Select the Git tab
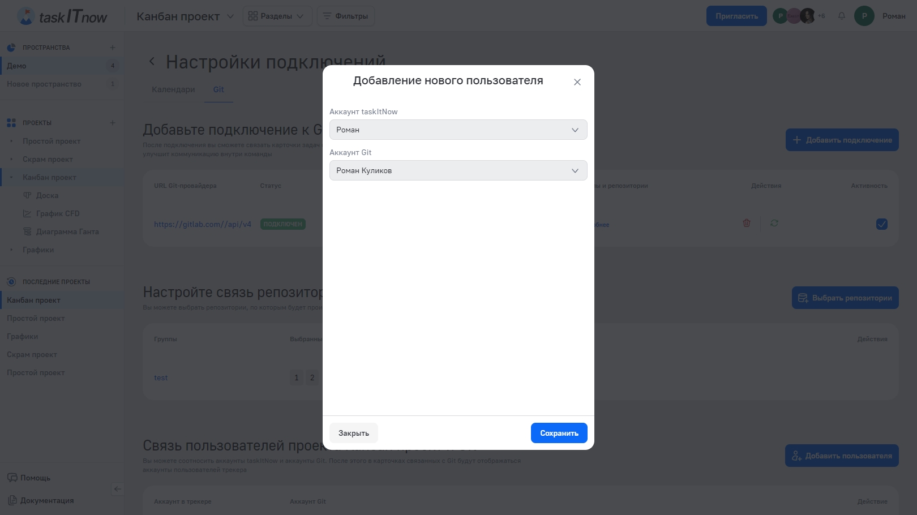917x515 pixels. [218, 89]
